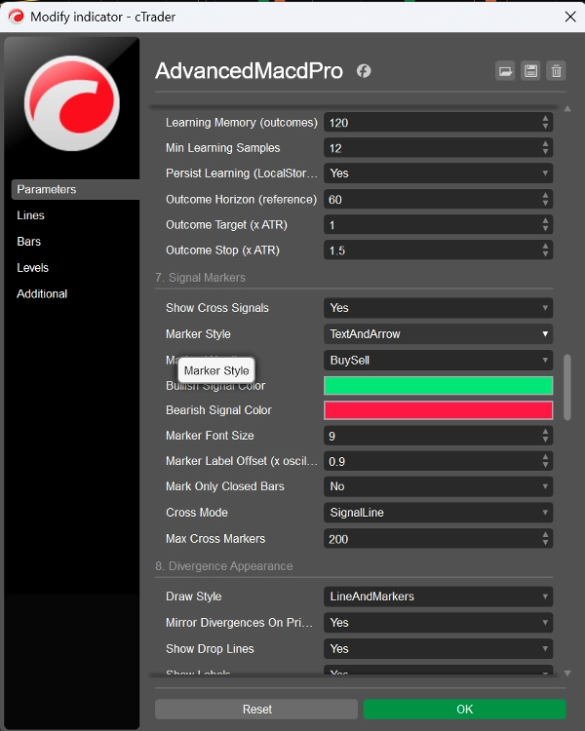Click the AdvancedMacdPro title text
The image size is (585, 731).
coord(250,71)
